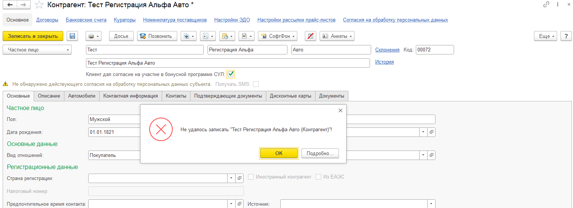Open the document-with-clock icon dropdown
The width and height of the screenshot is (573, 208).
pyautogui.click(x=227, y=36)
